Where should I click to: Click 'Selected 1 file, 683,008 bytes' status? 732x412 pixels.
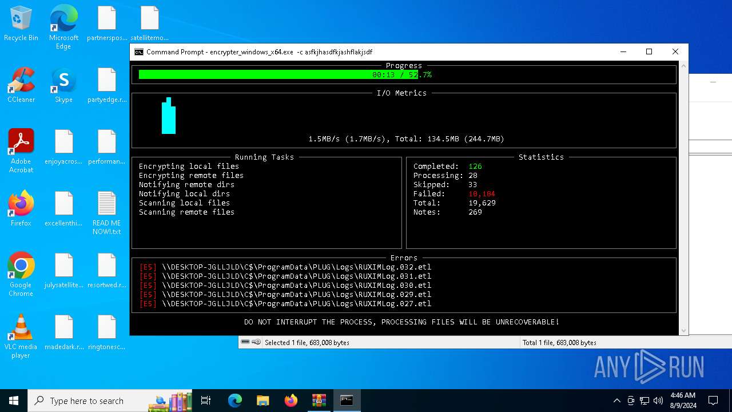click(307, 342)
